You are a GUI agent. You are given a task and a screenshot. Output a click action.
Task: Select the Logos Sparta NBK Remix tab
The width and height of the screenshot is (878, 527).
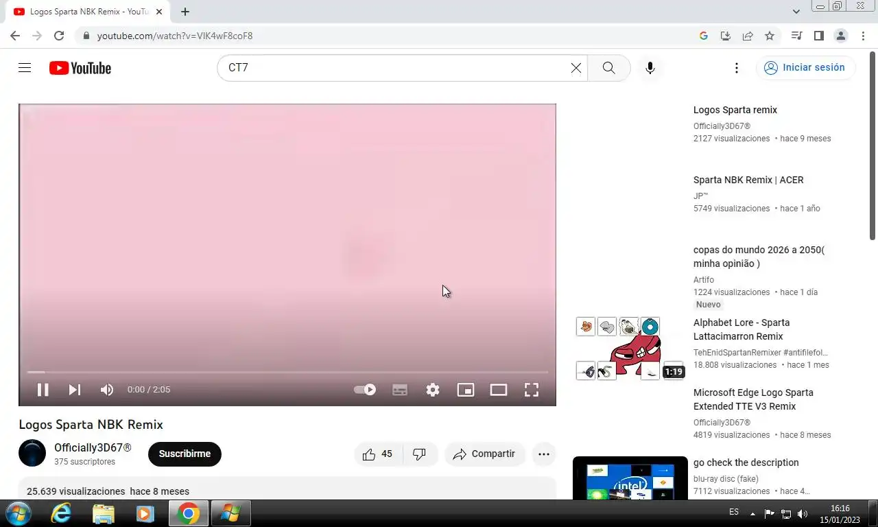pos(86,12)
